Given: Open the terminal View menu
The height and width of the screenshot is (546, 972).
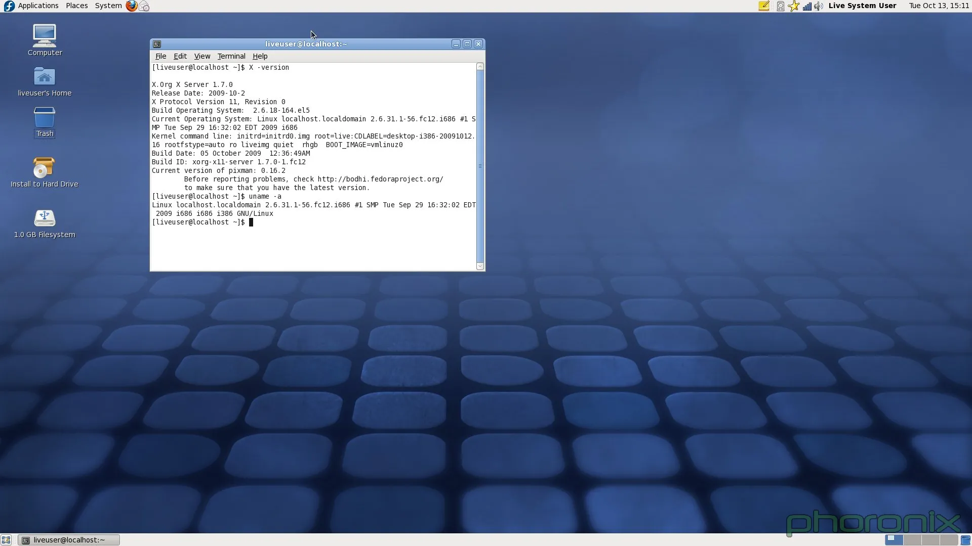Looking at the screenshot, I should tap(202, 56).
